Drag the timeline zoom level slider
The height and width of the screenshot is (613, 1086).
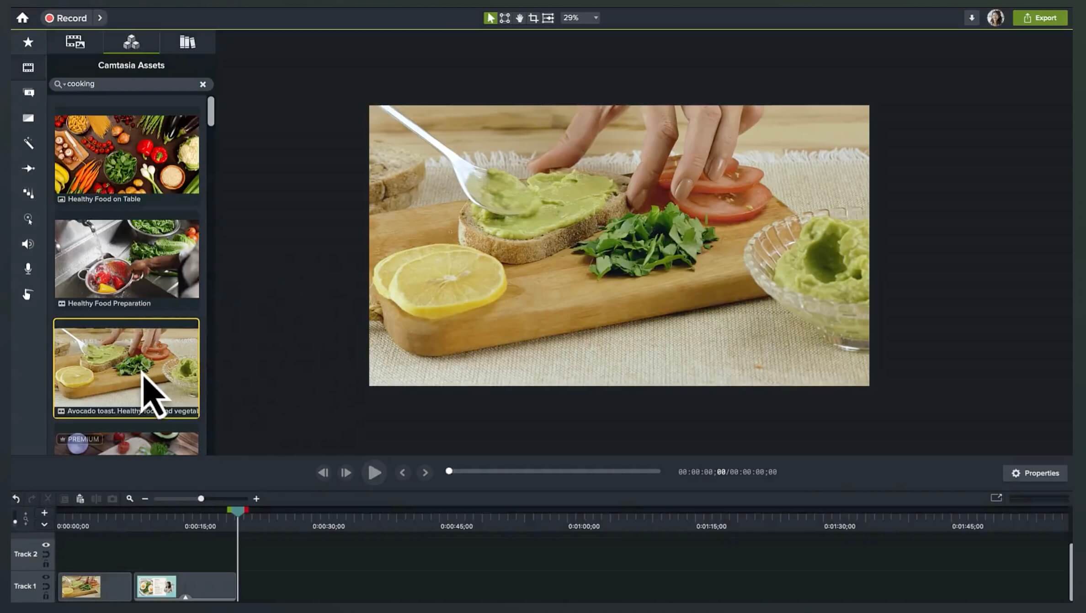[x=201, y=498]
